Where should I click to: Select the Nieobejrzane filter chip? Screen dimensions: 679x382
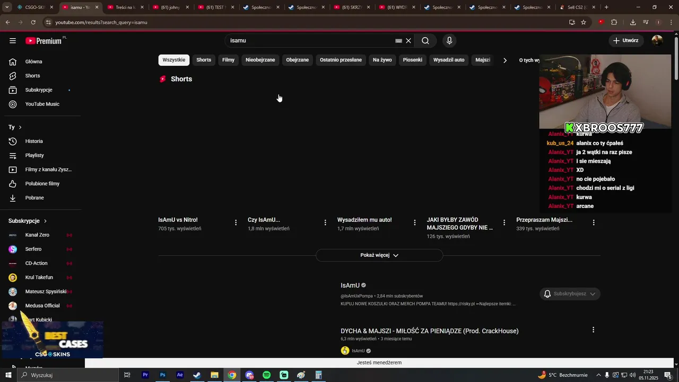click(x=260, y=60)
